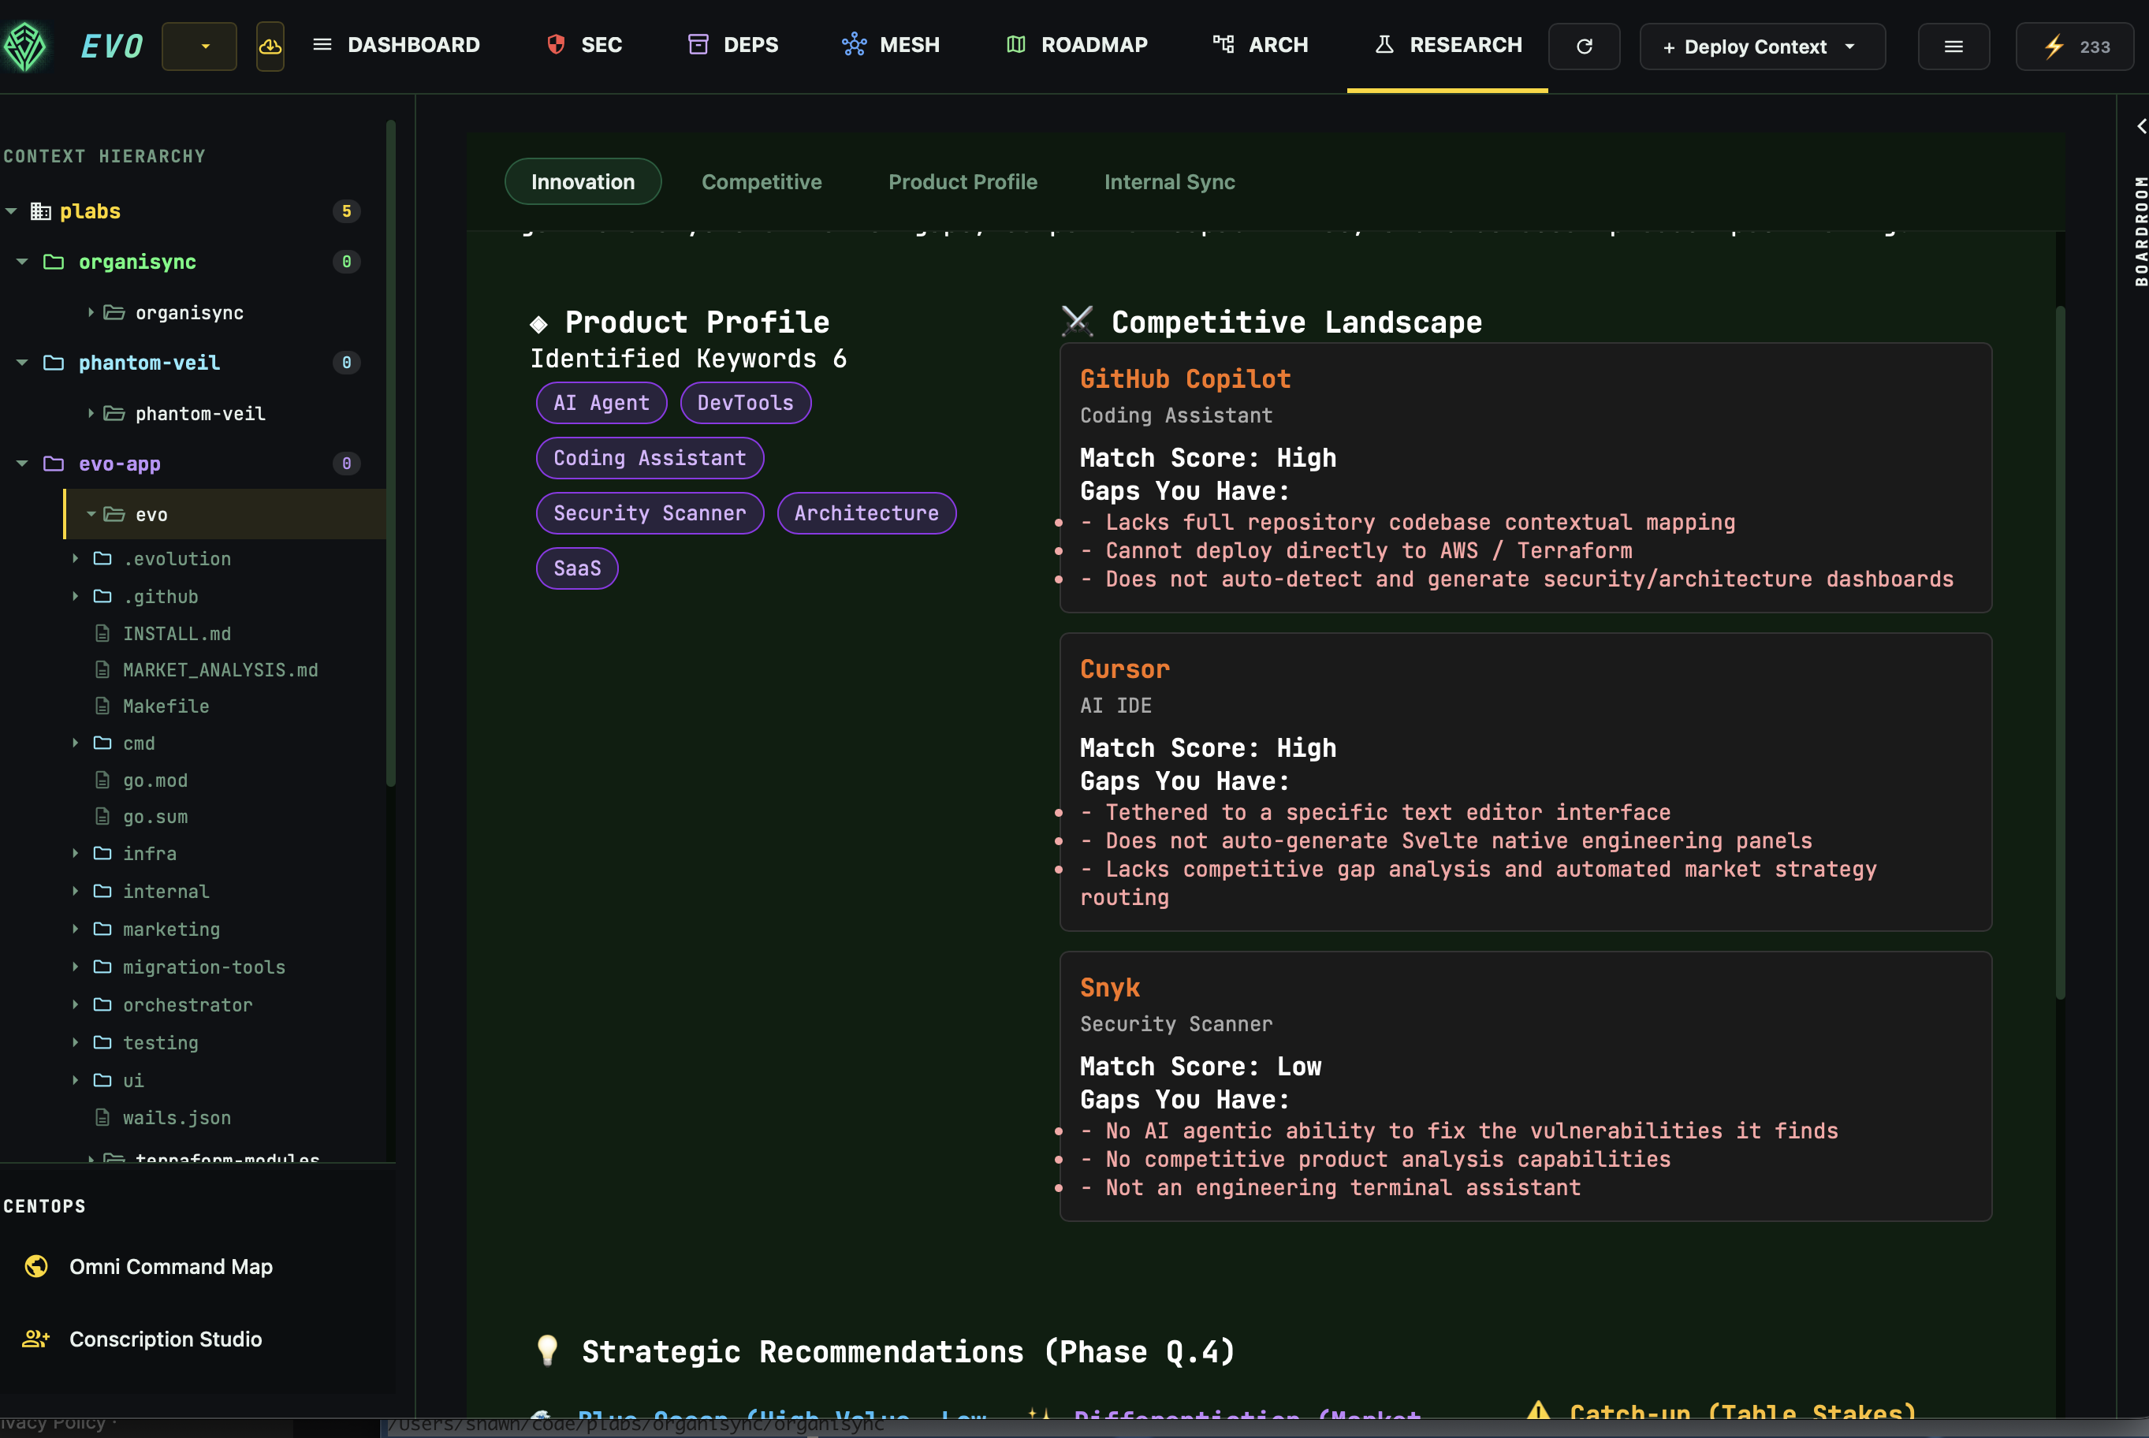The width and height of the screenshot is (2149, 1438).
Task: Expand the internal folder
Action: click(x=75, y=891)
